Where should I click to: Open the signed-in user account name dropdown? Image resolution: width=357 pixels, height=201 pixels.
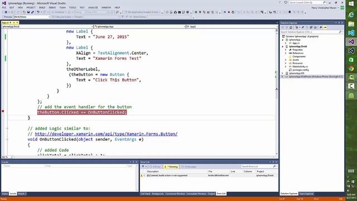pyautogui.click(x=325, y=8)
